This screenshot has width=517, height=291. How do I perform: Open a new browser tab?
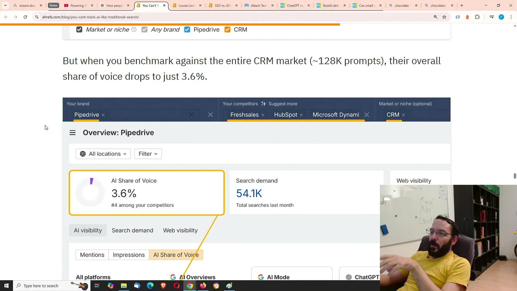462,6
